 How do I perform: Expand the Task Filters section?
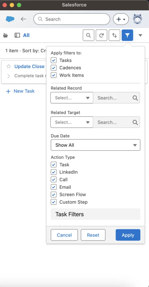pos(95,214)
